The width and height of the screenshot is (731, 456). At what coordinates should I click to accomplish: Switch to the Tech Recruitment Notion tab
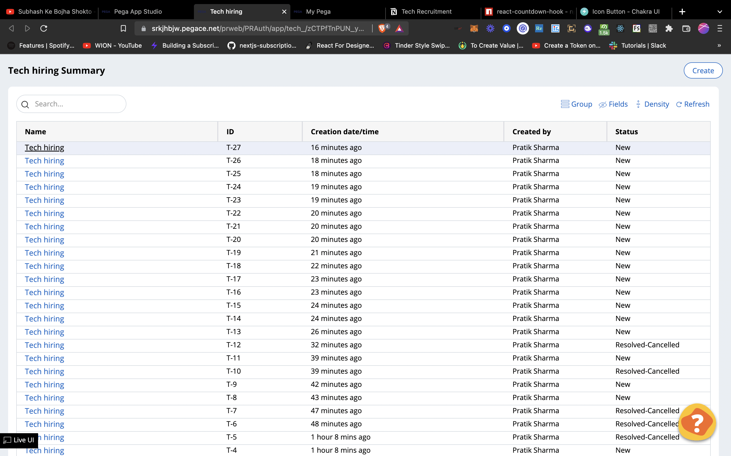pos(426,12)
